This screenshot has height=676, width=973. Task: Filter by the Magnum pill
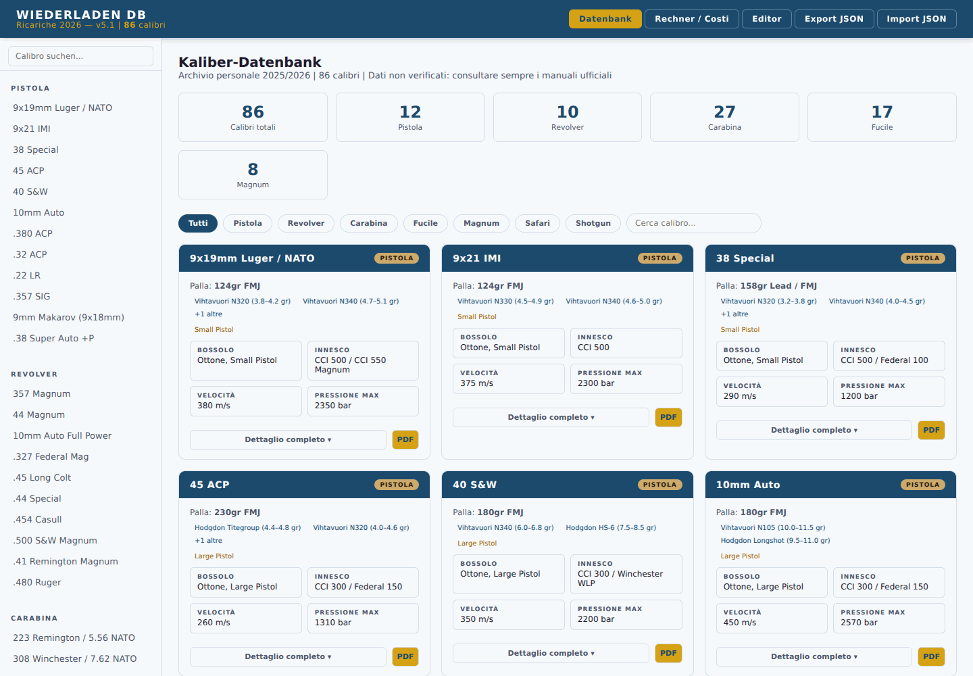pyautogui.click(x=481, y=223)
